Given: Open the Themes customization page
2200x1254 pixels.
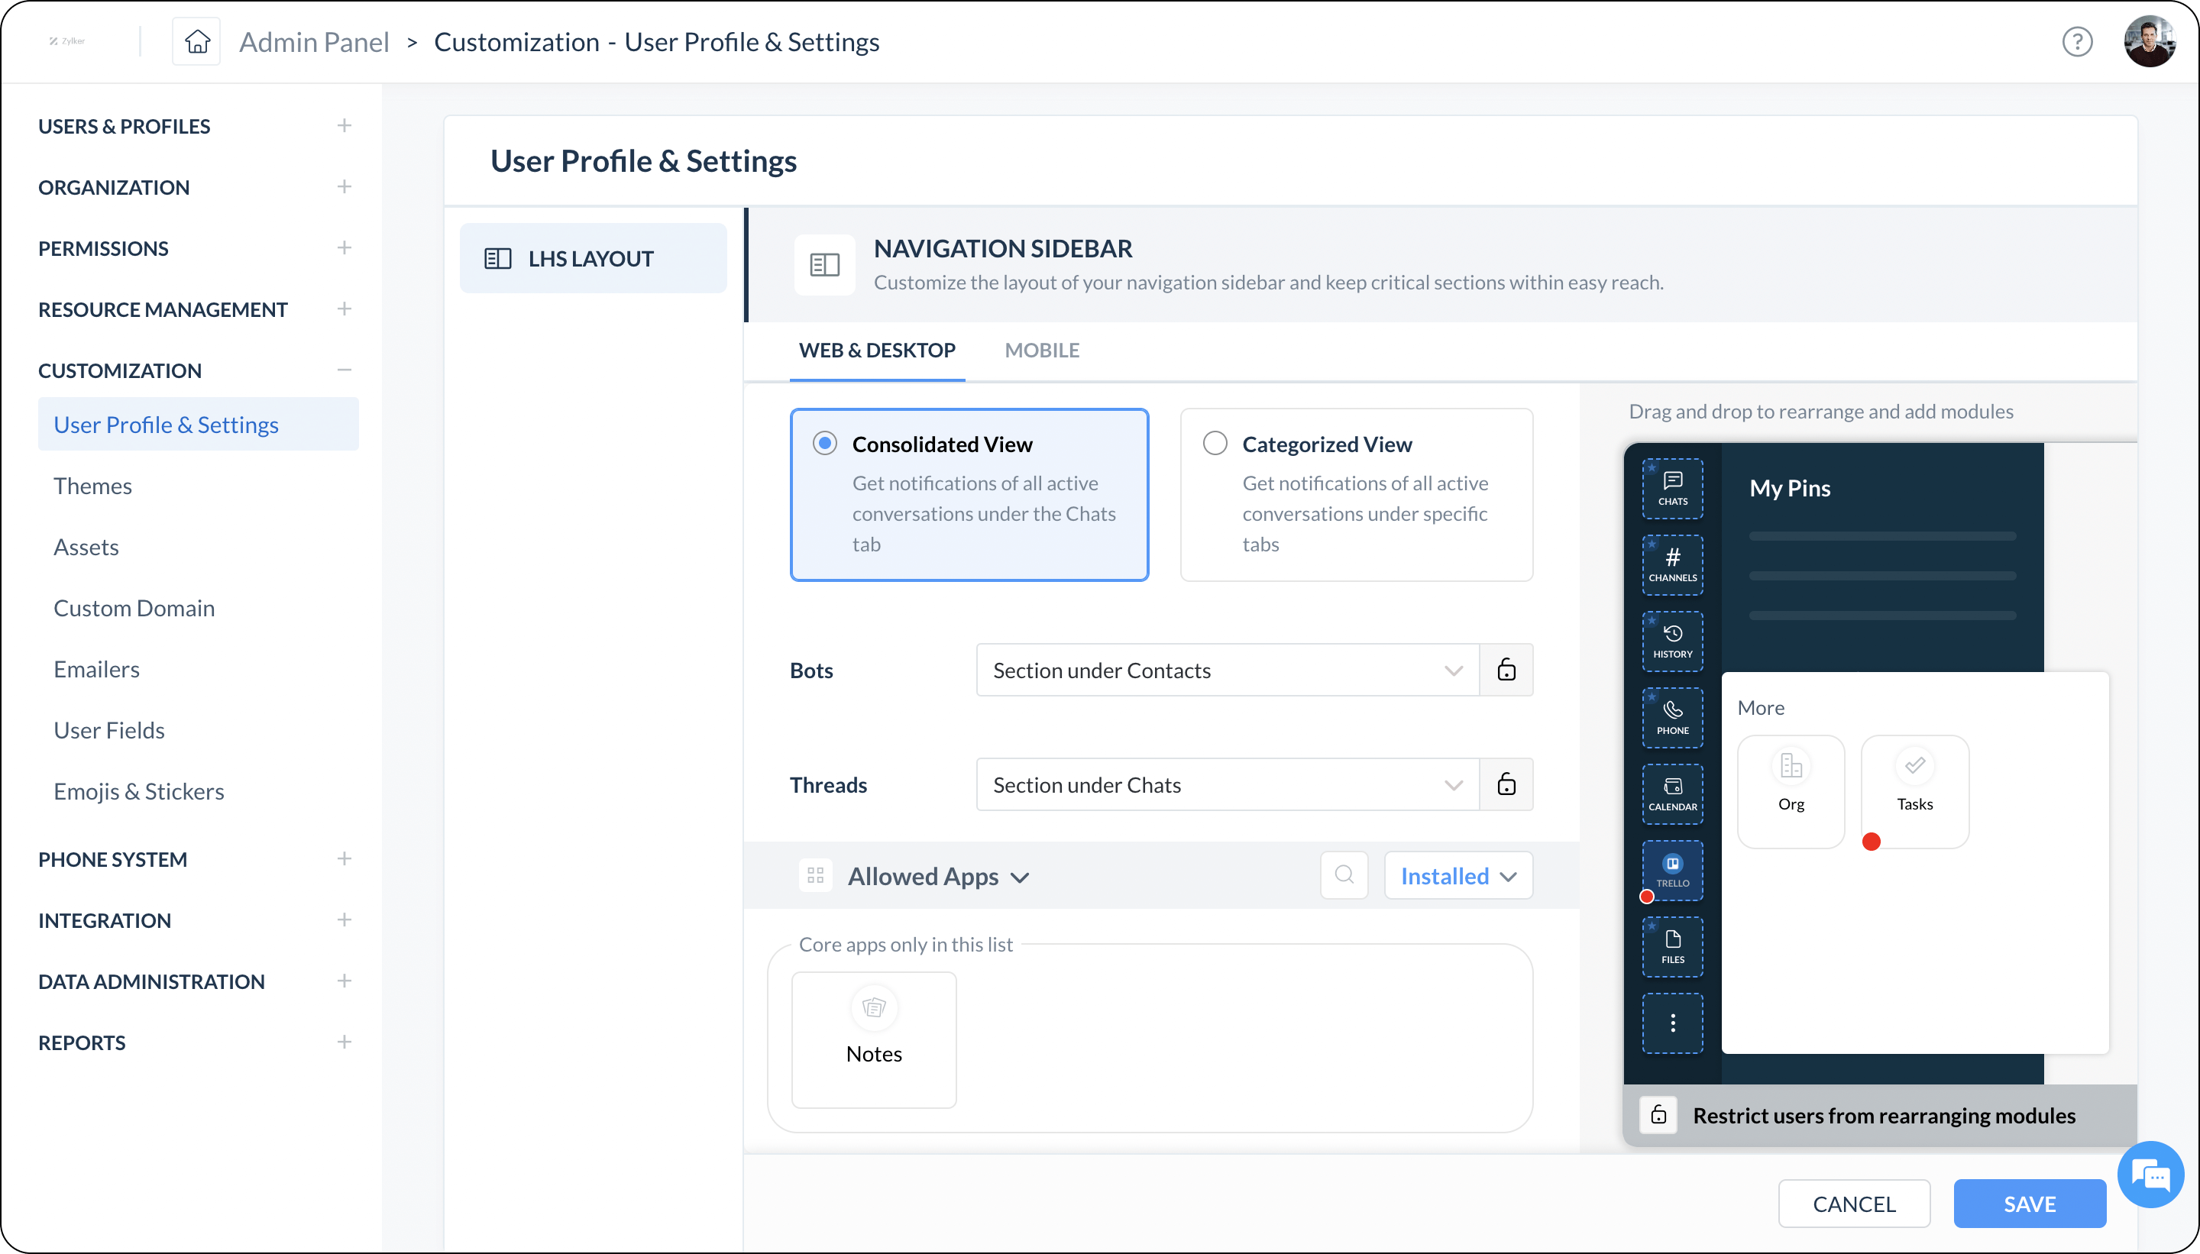Looking at the screenshot, I should coord(92,485).
